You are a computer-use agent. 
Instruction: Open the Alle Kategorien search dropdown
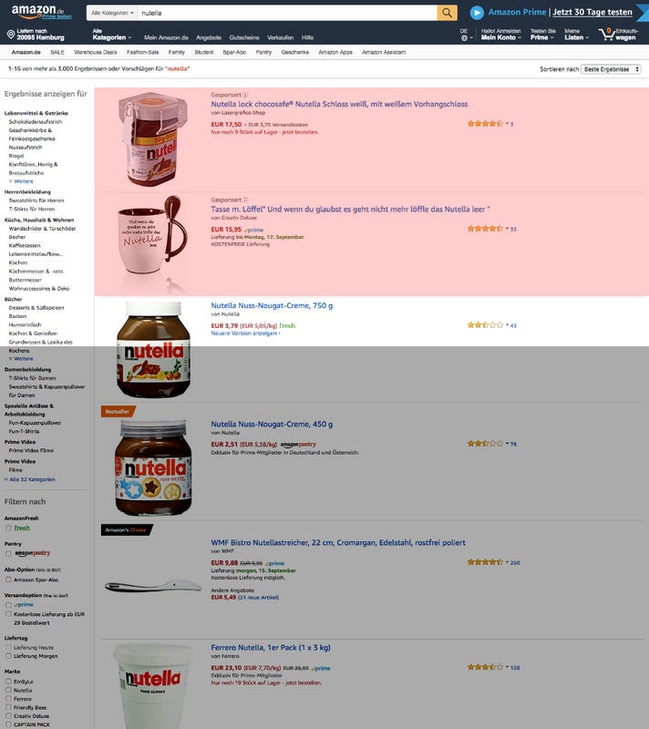tap(112, 13)
